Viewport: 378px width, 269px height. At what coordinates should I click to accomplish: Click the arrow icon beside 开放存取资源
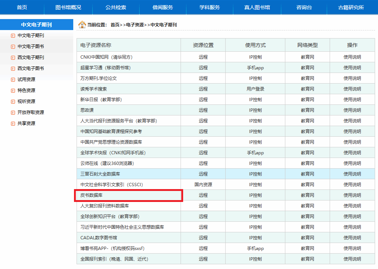[13, 113]
